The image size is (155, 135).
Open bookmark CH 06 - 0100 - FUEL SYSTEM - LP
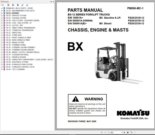(19, 23)
